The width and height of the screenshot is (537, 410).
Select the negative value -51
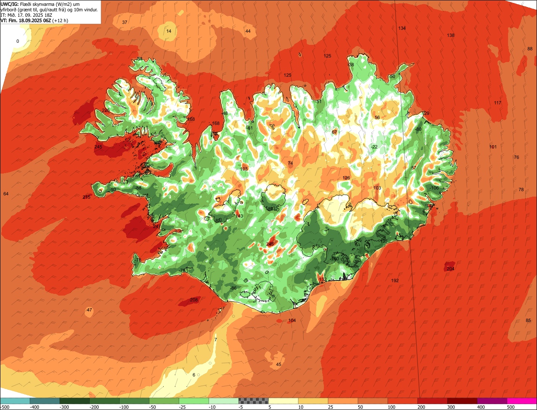point(318,102)
